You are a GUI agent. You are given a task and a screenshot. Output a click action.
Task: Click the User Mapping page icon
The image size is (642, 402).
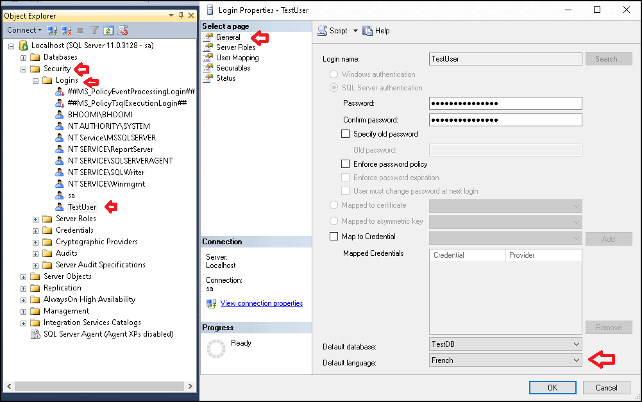coord(208,58)
